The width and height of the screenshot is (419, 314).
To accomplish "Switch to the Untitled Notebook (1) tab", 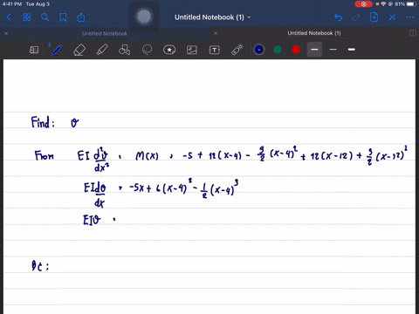I will (x=314, y=33).
